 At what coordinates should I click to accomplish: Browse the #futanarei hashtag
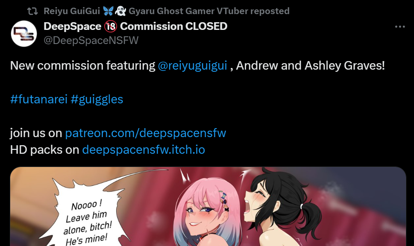[x=39, y=99]
